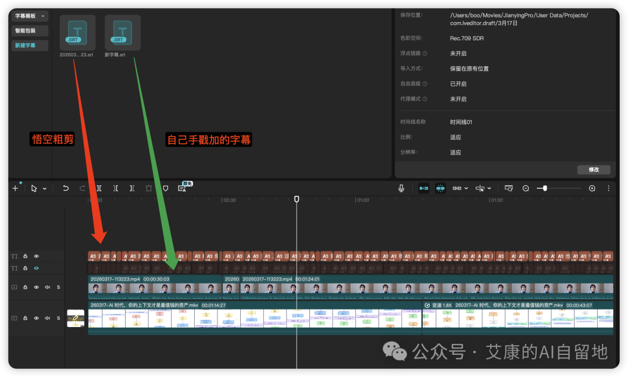Screen dimensions: 628x377
Task: Click the undo arrow in timeline toolbar
Action: [66, 188]
